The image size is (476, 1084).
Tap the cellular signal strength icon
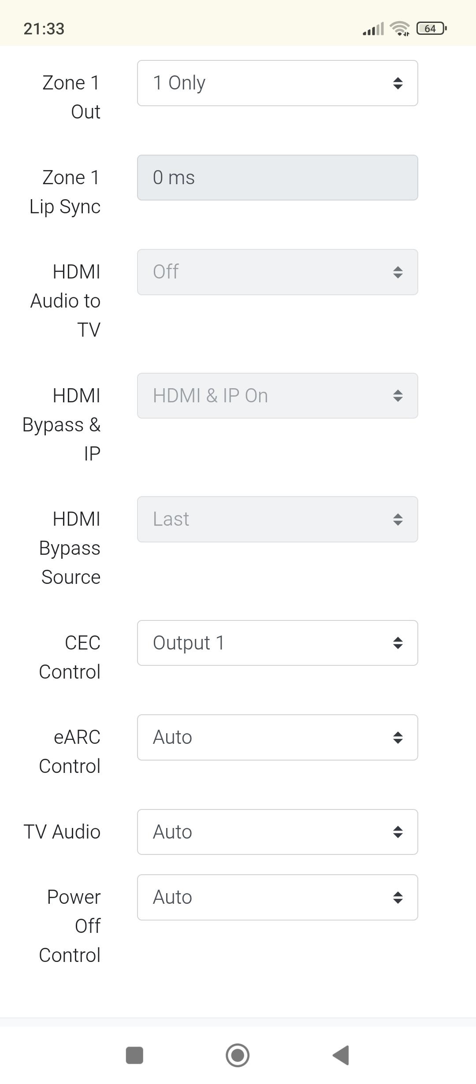373,29
